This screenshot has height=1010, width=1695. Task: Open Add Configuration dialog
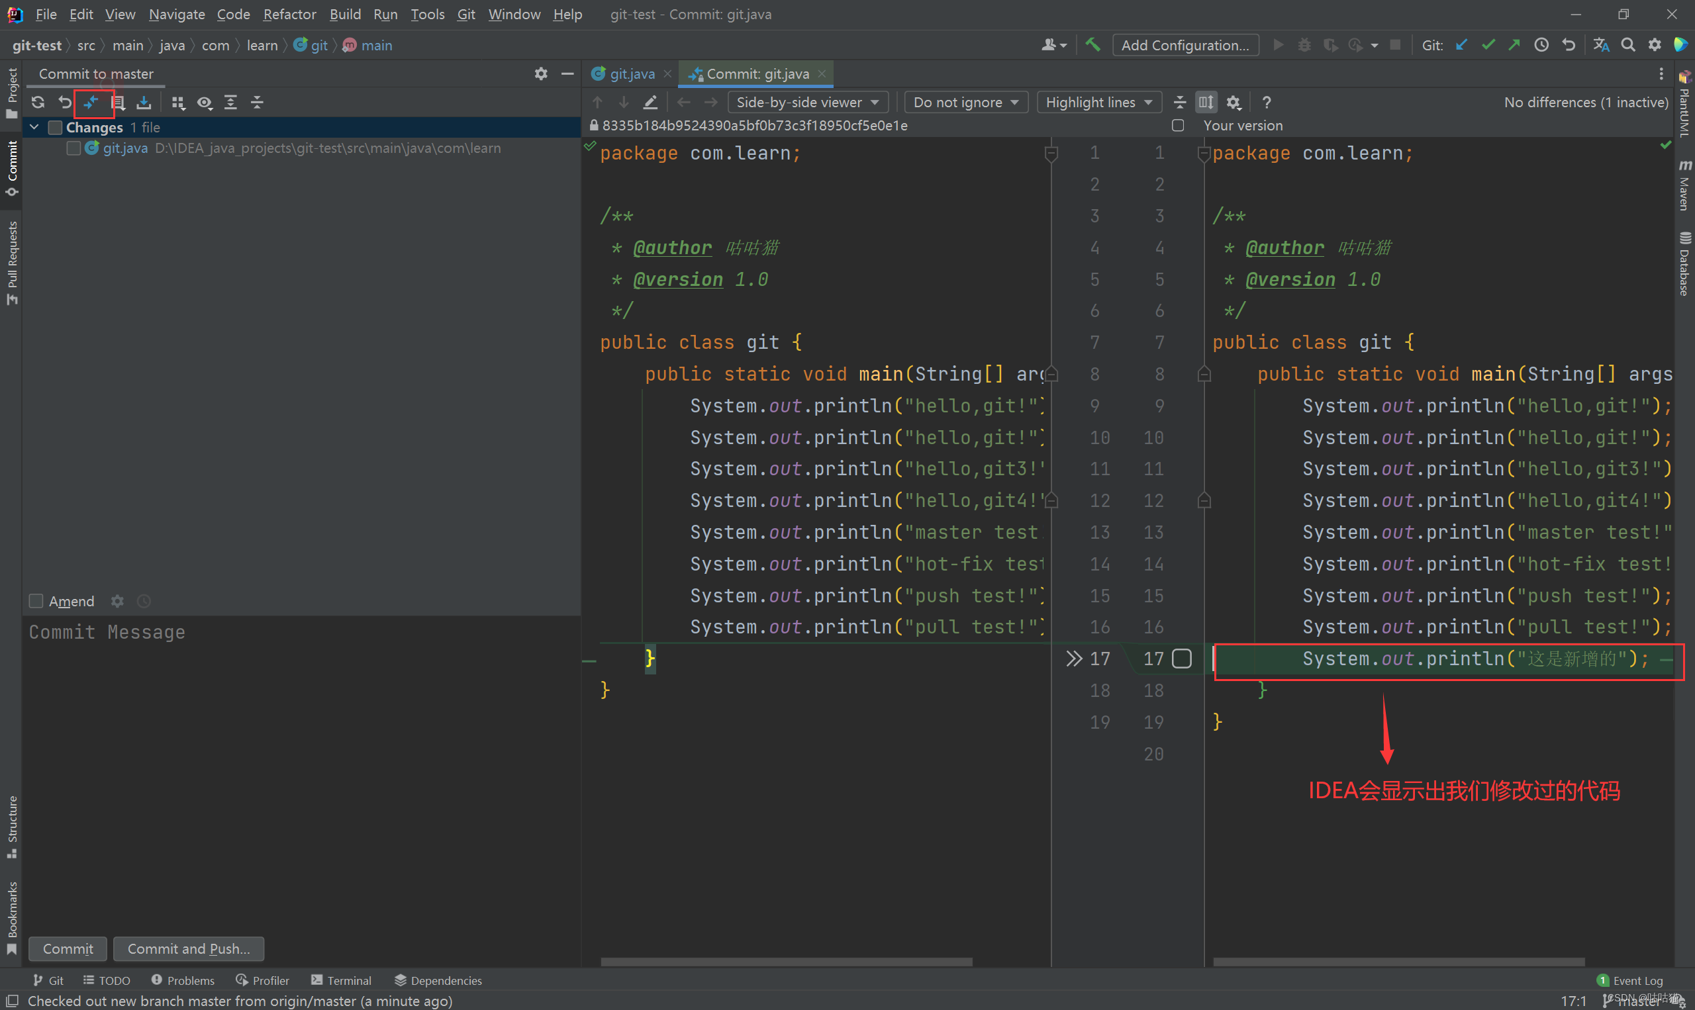1185,45
